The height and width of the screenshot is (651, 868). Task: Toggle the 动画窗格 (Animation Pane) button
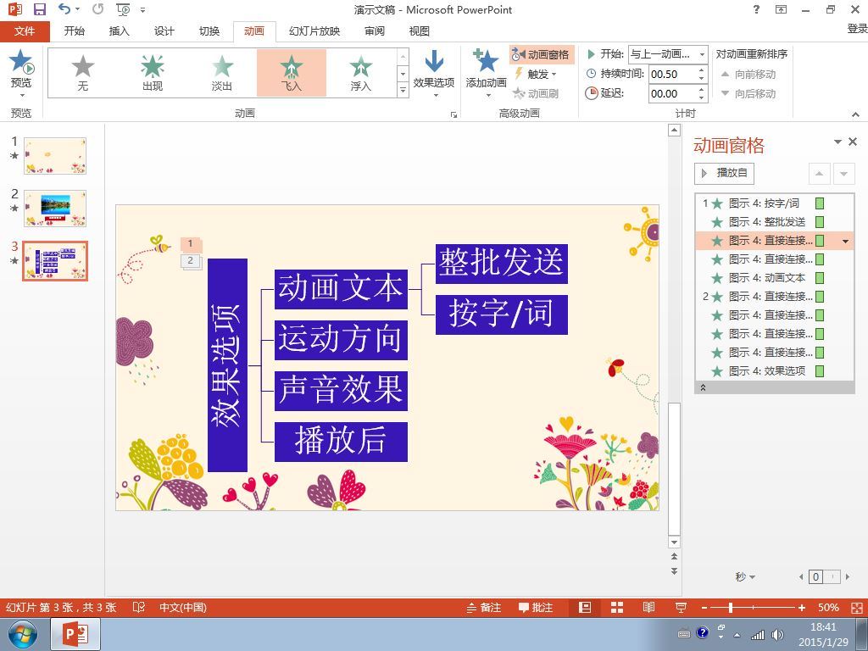(x=540, y=54)
